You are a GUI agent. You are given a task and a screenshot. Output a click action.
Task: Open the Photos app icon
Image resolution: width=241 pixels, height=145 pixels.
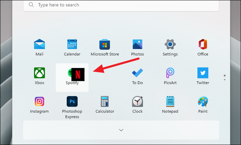(x=138, y=44)
